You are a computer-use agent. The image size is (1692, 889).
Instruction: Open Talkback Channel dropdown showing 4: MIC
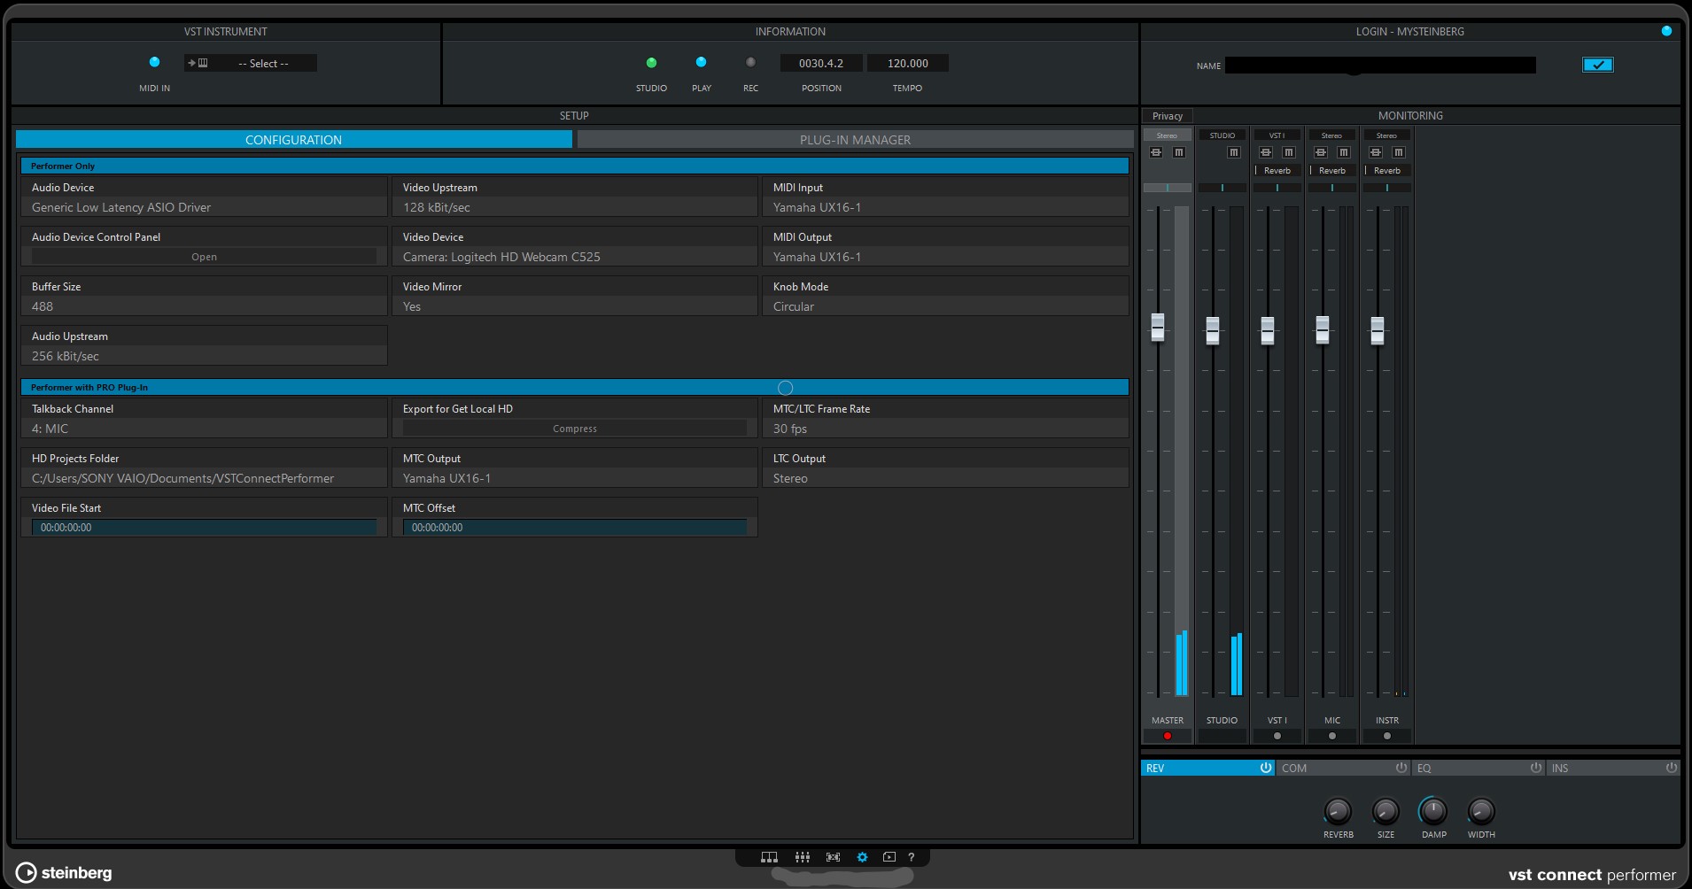coord(204,429)
